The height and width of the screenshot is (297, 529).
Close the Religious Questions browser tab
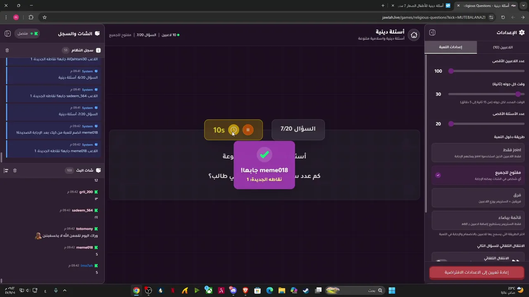click(458, 6)
